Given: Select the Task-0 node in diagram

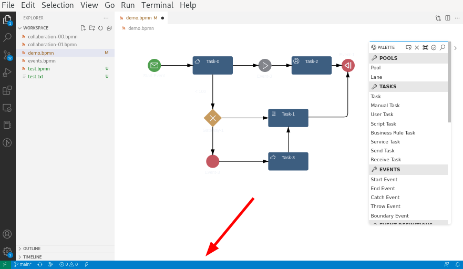Looking at the screenshot, I should click(x=213, y=65).
